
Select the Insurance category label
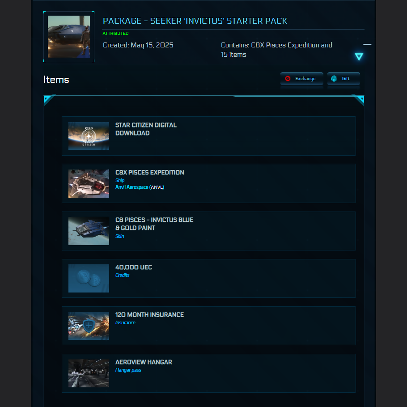coord(125,323)
